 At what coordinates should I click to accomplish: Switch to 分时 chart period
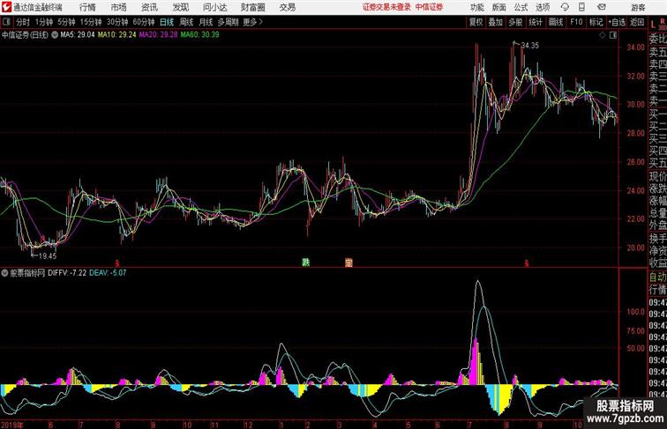click(x=23, y=22)
